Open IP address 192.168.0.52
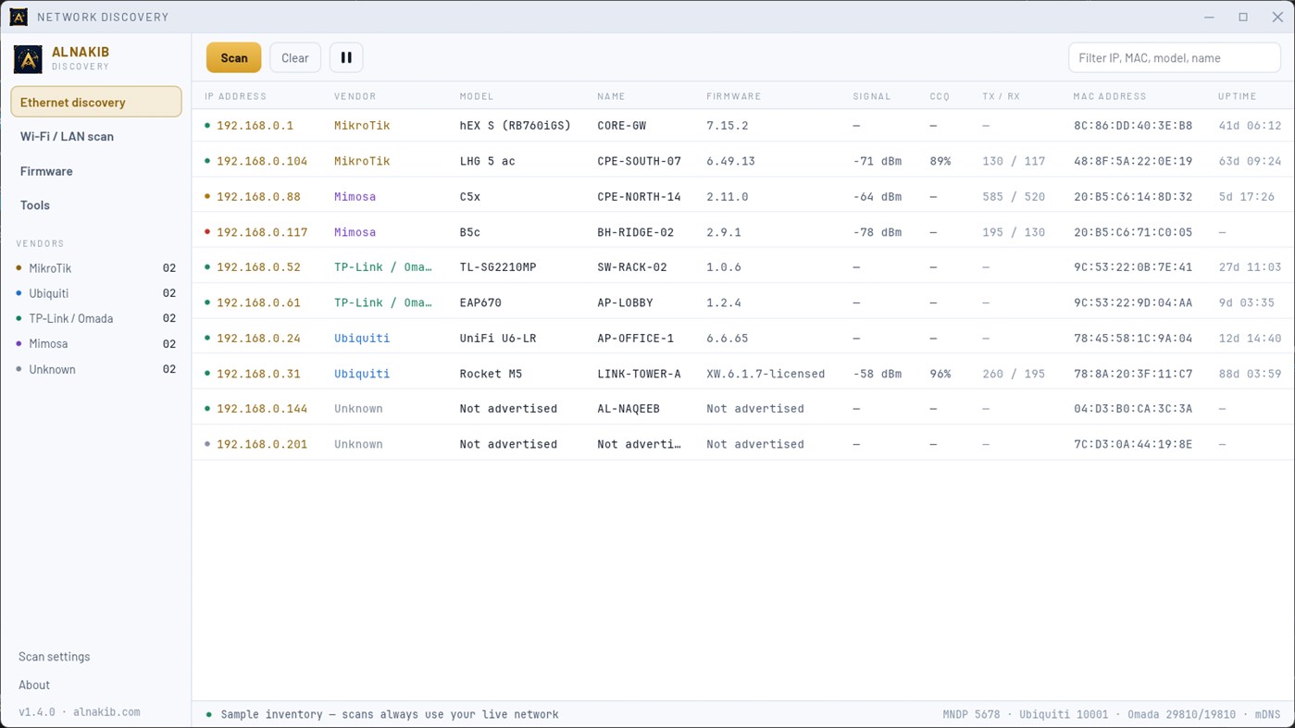The width and height of the screenshot is (1295, 728). (258, 267)
